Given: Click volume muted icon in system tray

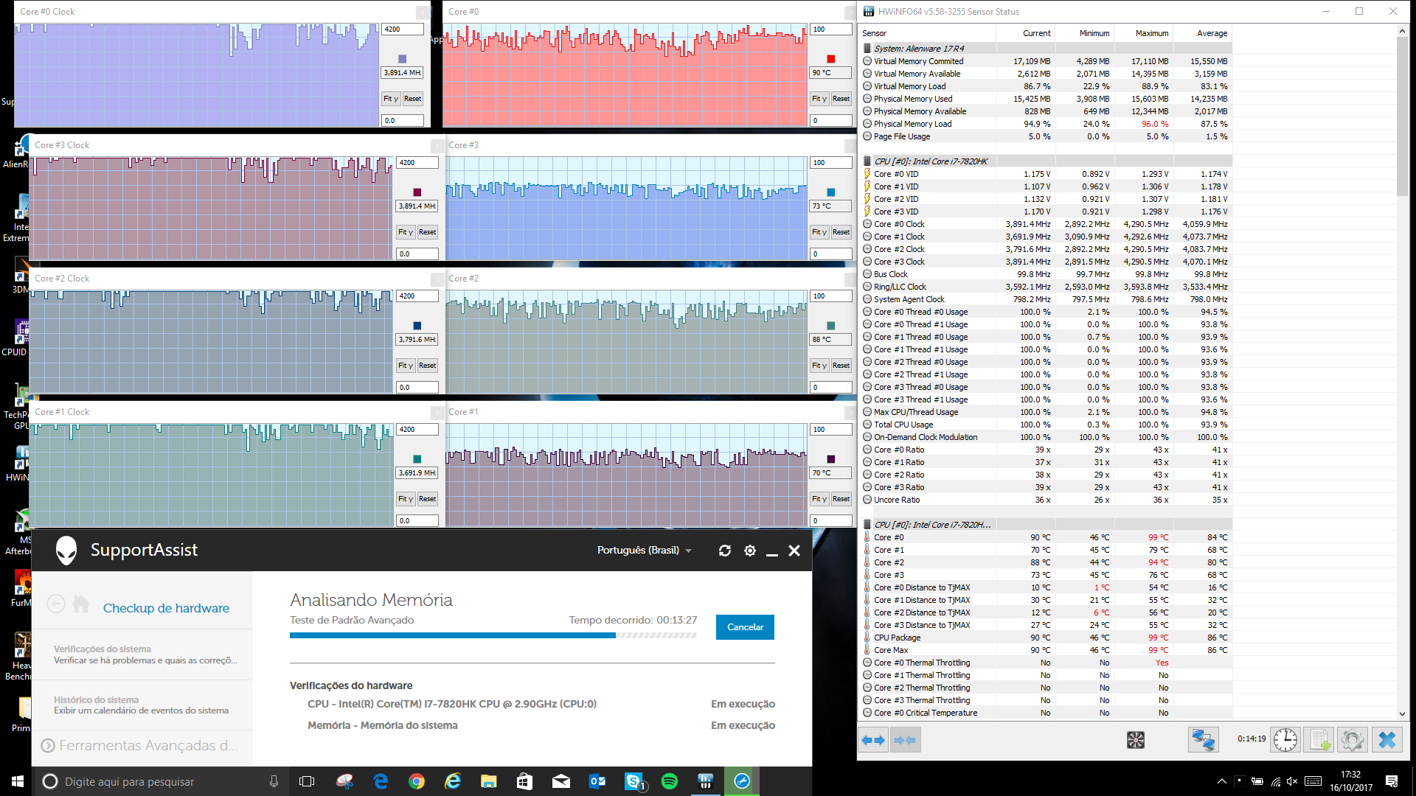Looking at the screenshot, I should click(1292, 781).
